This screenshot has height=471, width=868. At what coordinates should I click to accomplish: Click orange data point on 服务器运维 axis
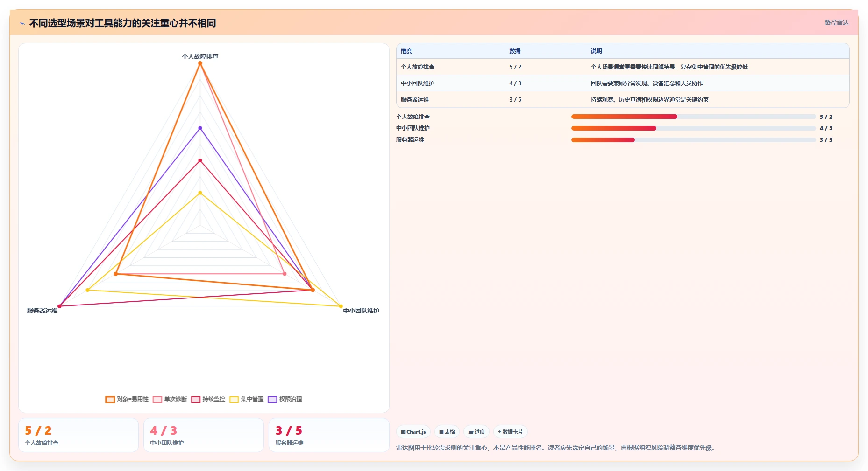[116, 274]
